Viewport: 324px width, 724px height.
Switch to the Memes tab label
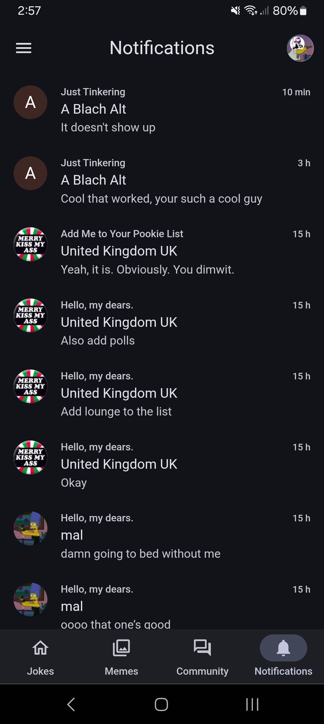pos(121,671)
